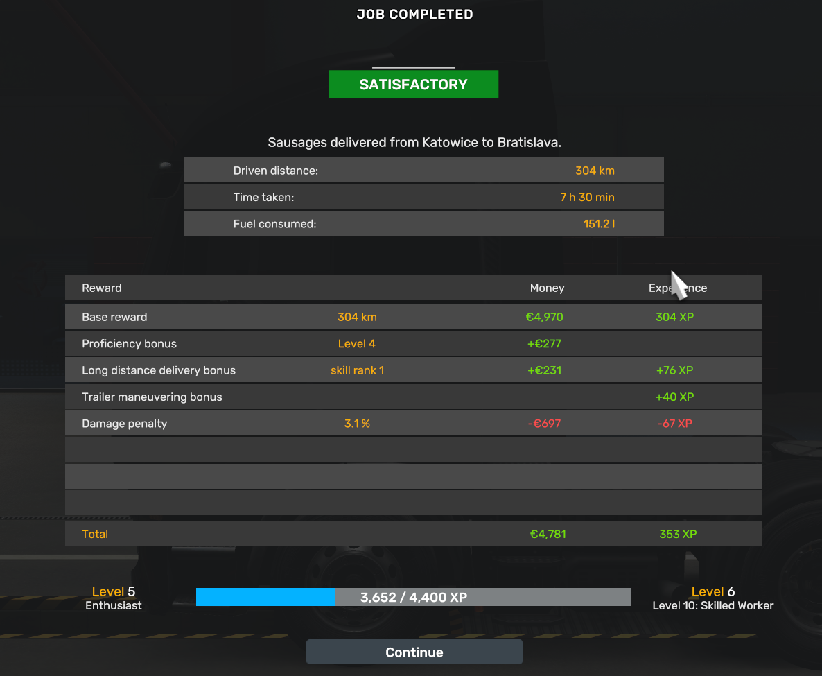The image size is (822, 676).
Task: Click the 'Experience' column header
Action: [x=678, y=288]
